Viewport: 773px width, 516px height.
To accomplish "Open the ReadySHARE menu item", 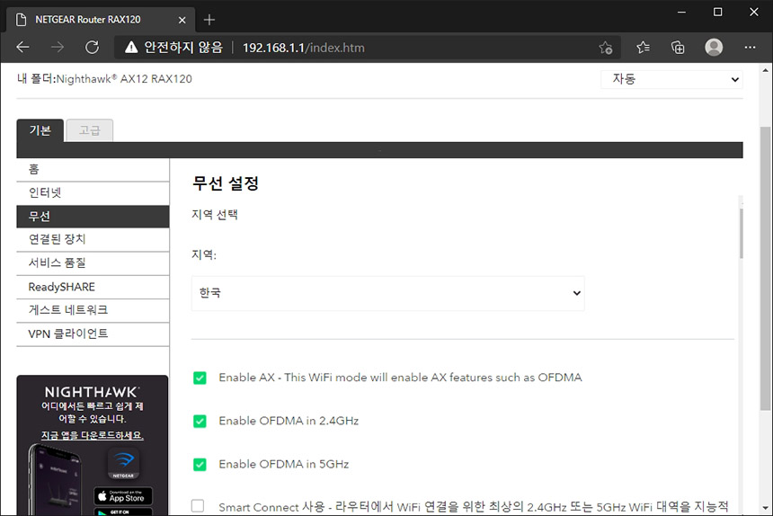I will (93, 287).
